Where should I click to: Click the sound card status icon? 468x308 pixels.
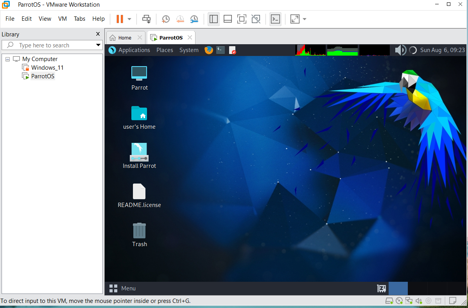[x=418, y=301]
